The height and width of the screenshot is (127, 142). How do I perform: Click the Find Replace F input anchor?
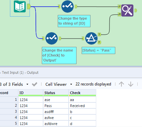point(119,7)
